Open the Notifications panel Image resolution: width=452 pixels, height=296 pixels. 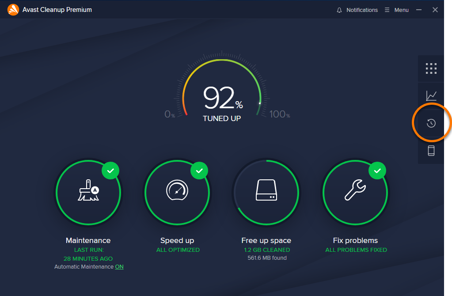[357, 10]
